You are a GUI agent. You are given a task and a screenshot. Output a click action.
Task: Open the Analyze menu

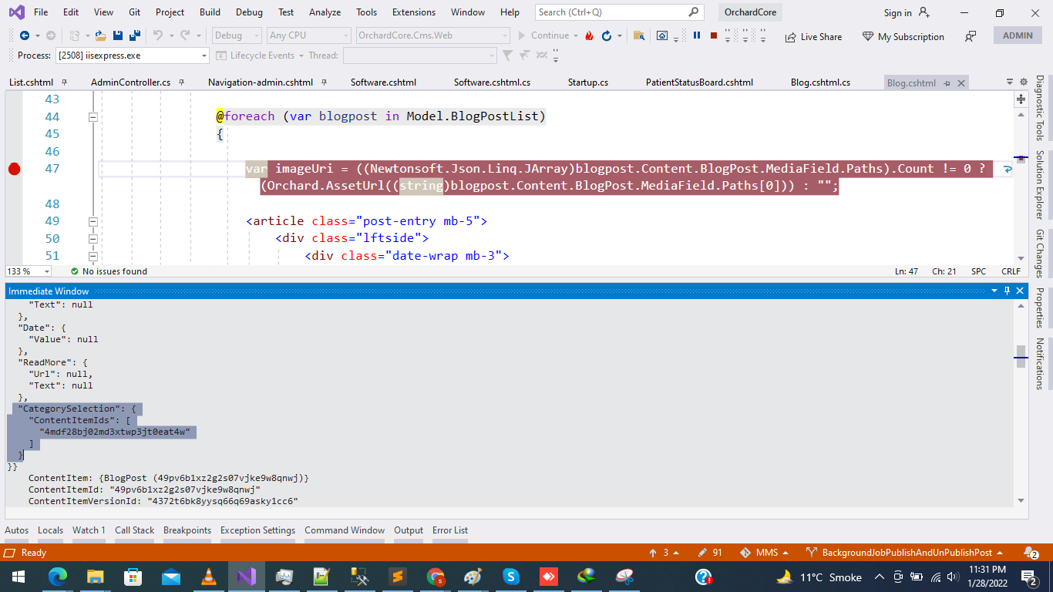(x=325, y=12)
